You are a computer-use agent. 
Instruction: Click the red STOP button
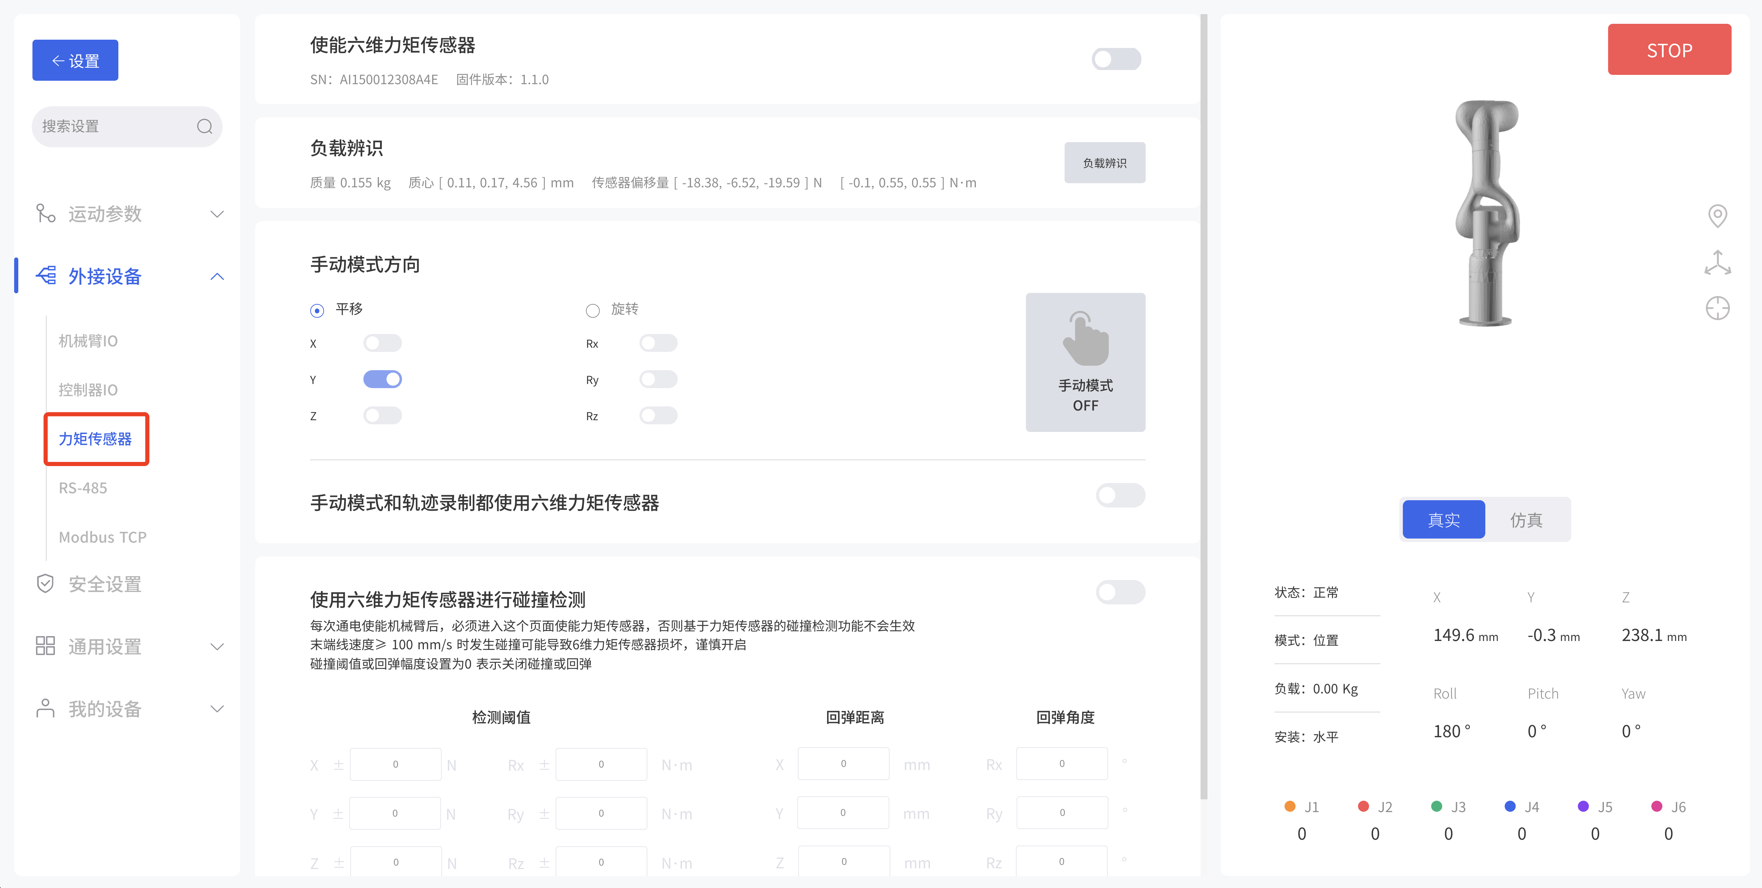(x=1669, y=50)
